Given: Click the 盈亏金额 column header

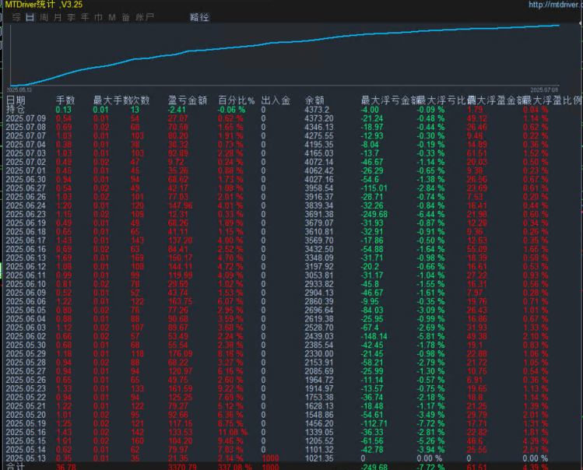Looking at the screenshot, I should pos(188,100).
